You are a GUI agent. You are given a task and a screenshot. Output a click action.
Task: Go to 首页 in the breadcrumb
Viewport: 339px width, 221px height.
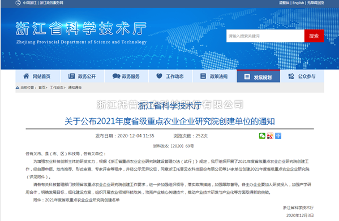coord(42,88)
